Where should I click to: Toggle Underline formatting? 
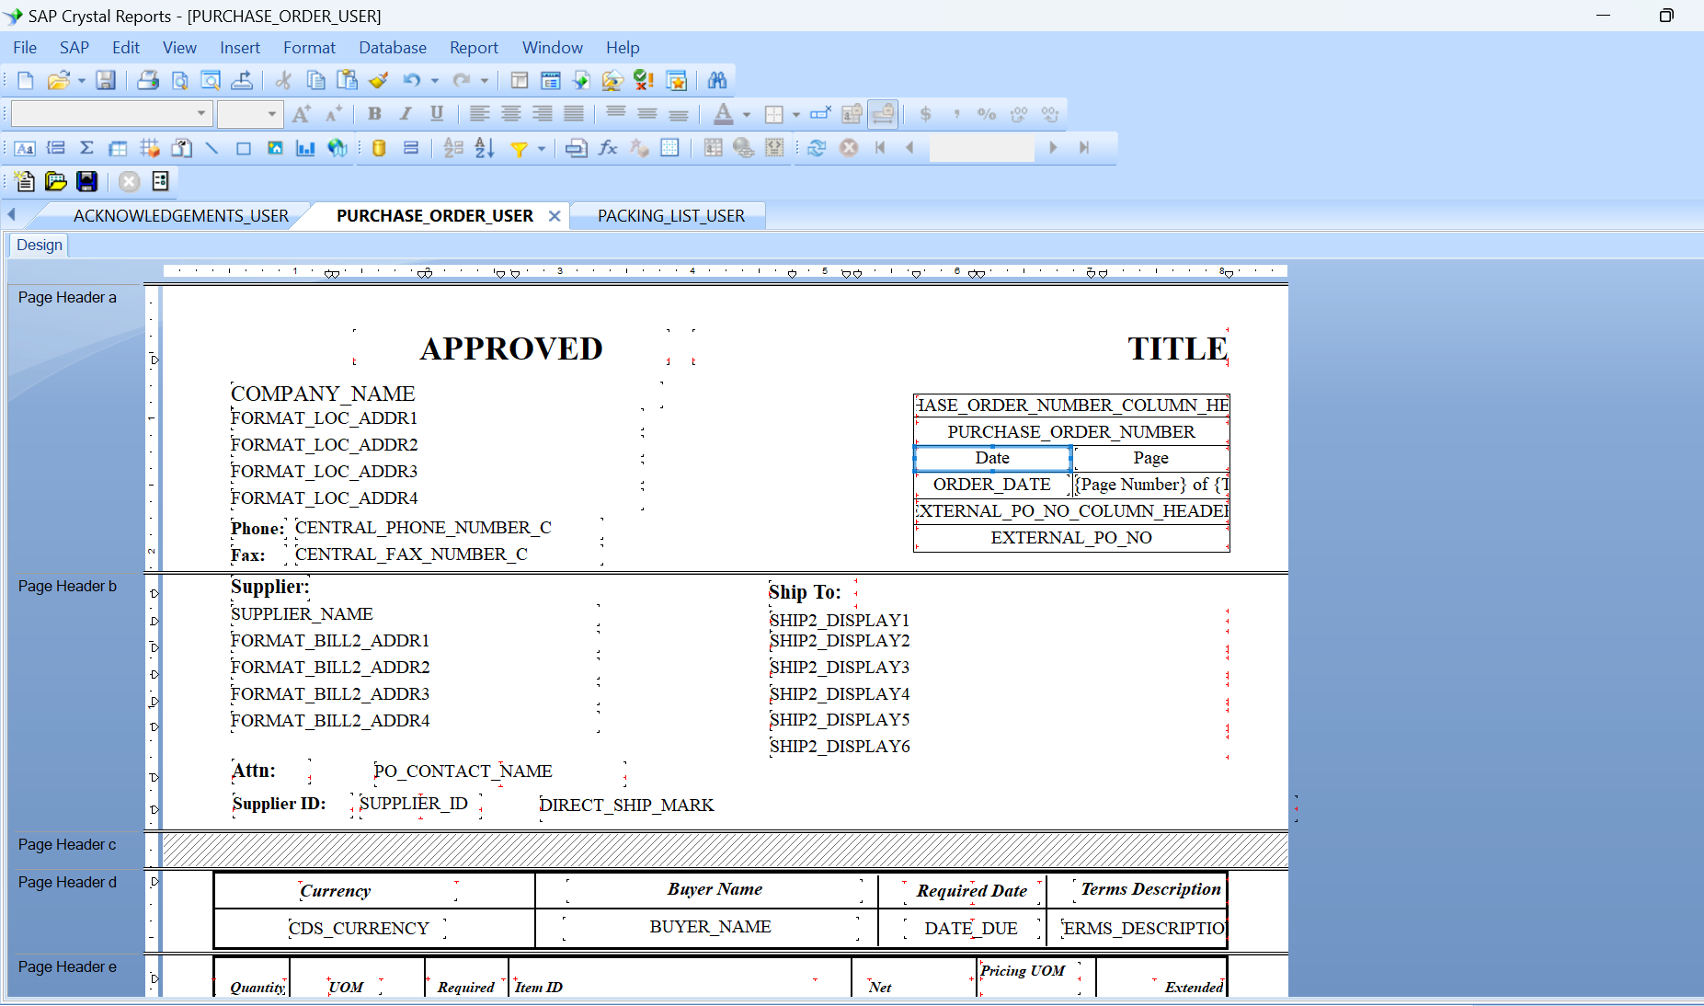coord(437,114)
